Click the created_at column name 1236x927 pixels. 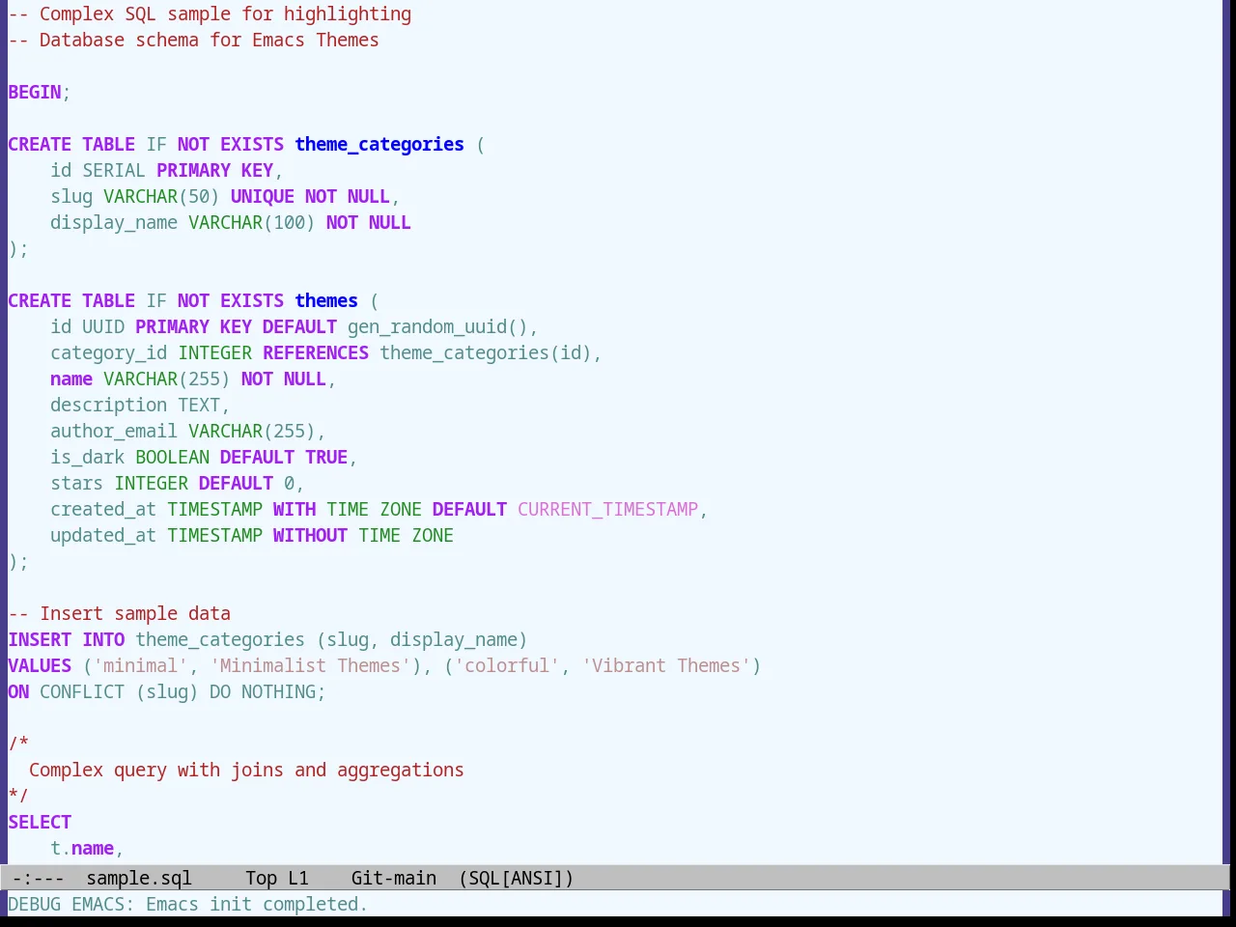(x=103, y=509)
